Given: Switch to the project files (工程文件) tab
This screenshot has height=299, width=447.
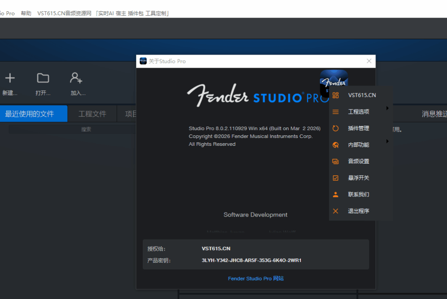Looking at the screenshot, I should (x=92, y=114).
